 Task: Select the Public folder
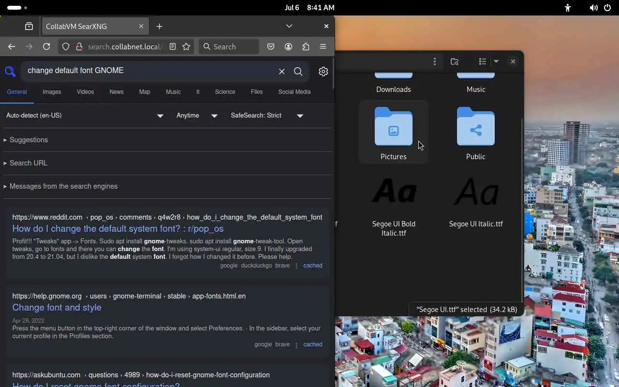[x=476, y=132]
